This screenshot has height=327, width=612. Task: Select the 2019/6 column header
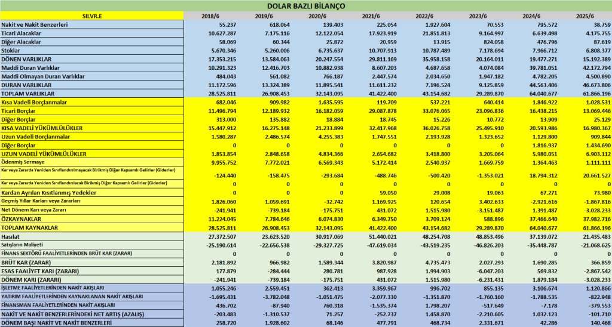coord(264,16)
